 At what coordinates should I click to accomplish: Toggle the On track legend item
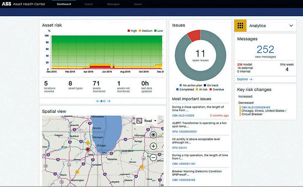click(211, 85)
